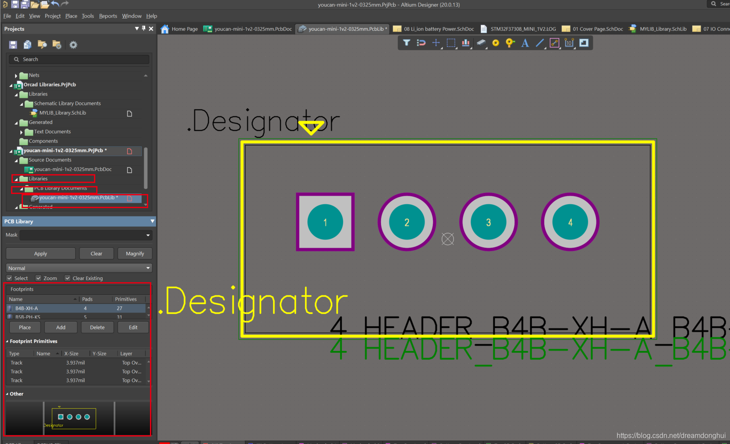Place a component chip body
Viewport: 730px width, 444px height.
(x=481, y=43)
